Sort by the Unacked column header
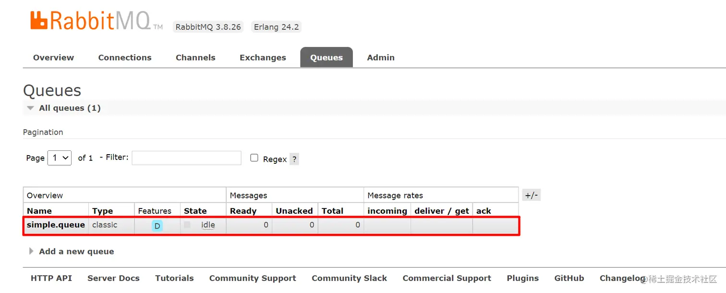Screen dimensions: 726x293 (294, 211)
